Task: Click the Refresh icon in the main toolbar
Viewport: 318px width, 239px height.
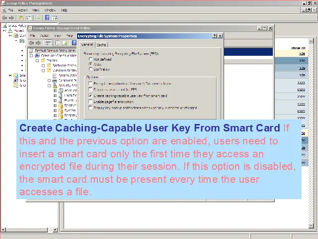Action: [x=38, y=17]
